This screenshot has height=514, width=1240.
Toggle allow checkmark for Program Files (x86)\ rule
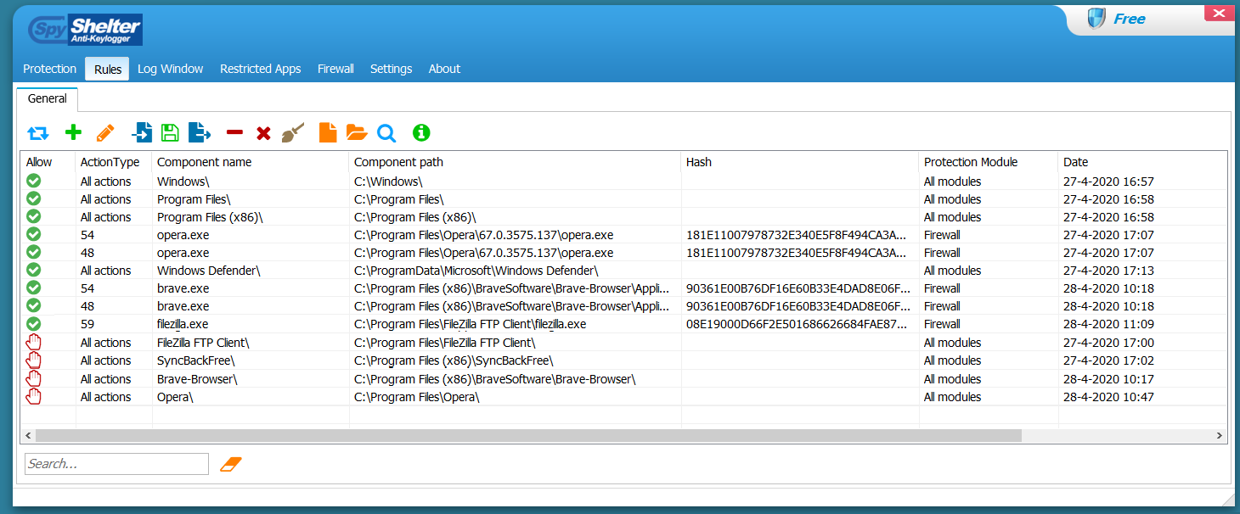(x=34, y=216)
